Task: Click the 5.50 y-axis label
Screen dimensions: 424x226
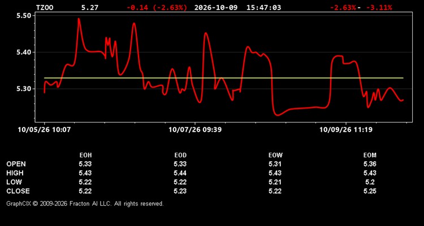Action: coord(24,16)
